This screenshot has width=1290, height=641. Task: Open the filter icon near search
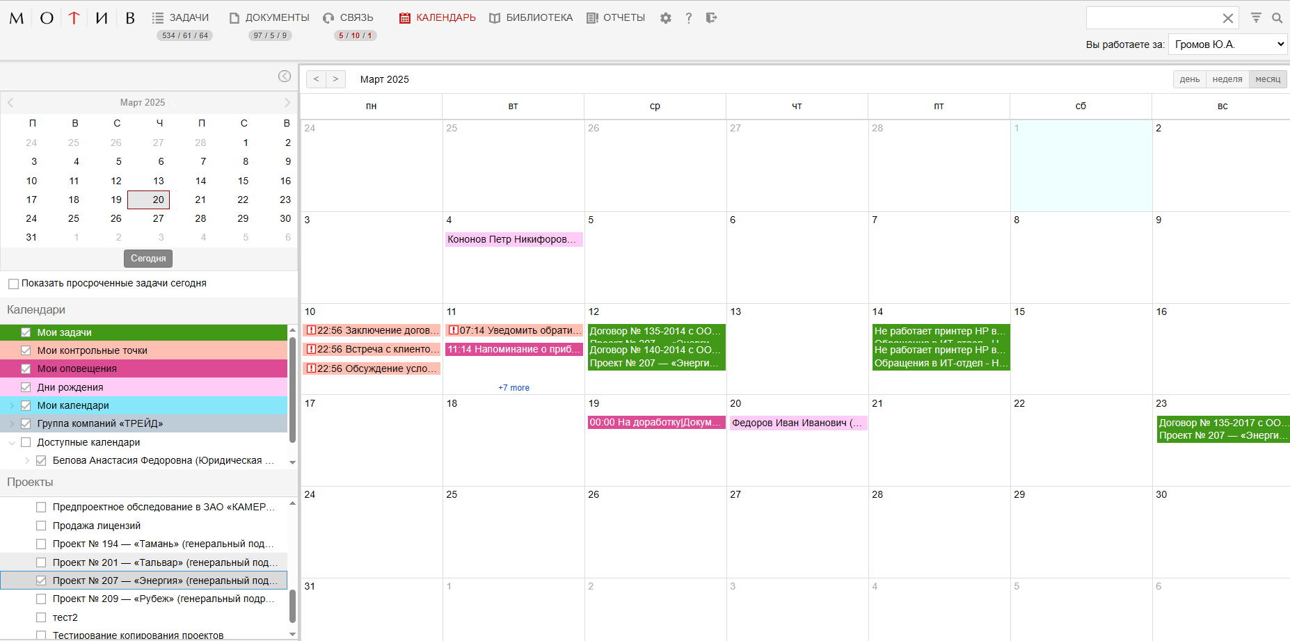click(1256, 18)
